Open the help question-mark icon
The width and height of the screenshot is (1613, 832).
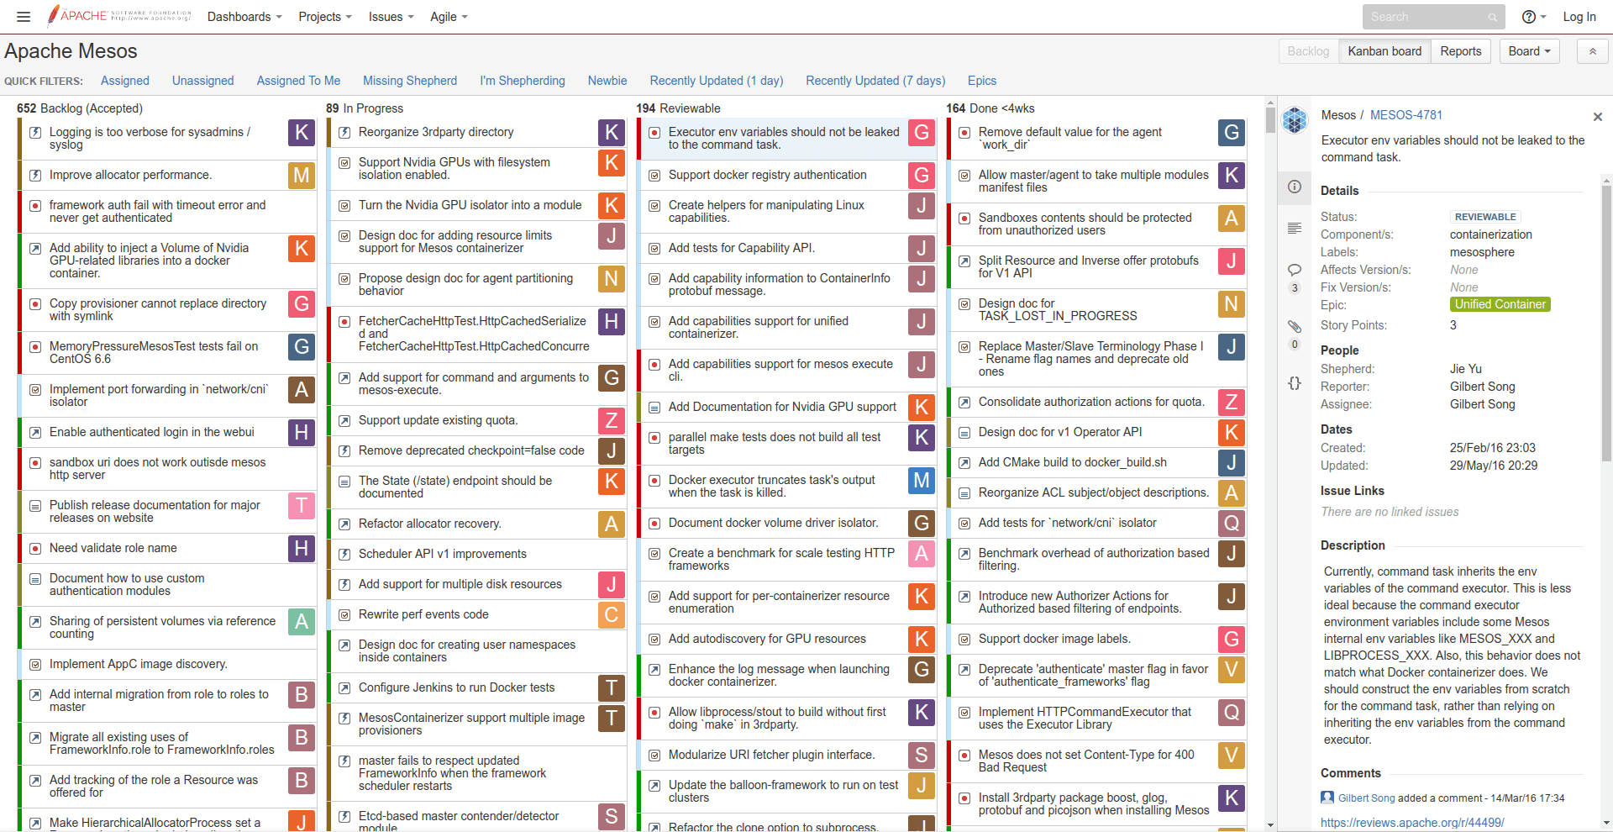1531,16
